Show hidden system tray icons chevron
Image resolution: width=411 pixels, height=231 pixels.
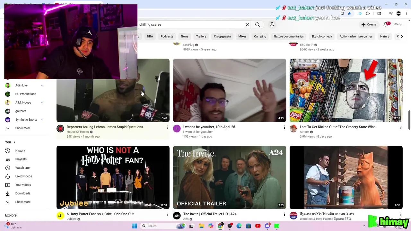(364, 226)
